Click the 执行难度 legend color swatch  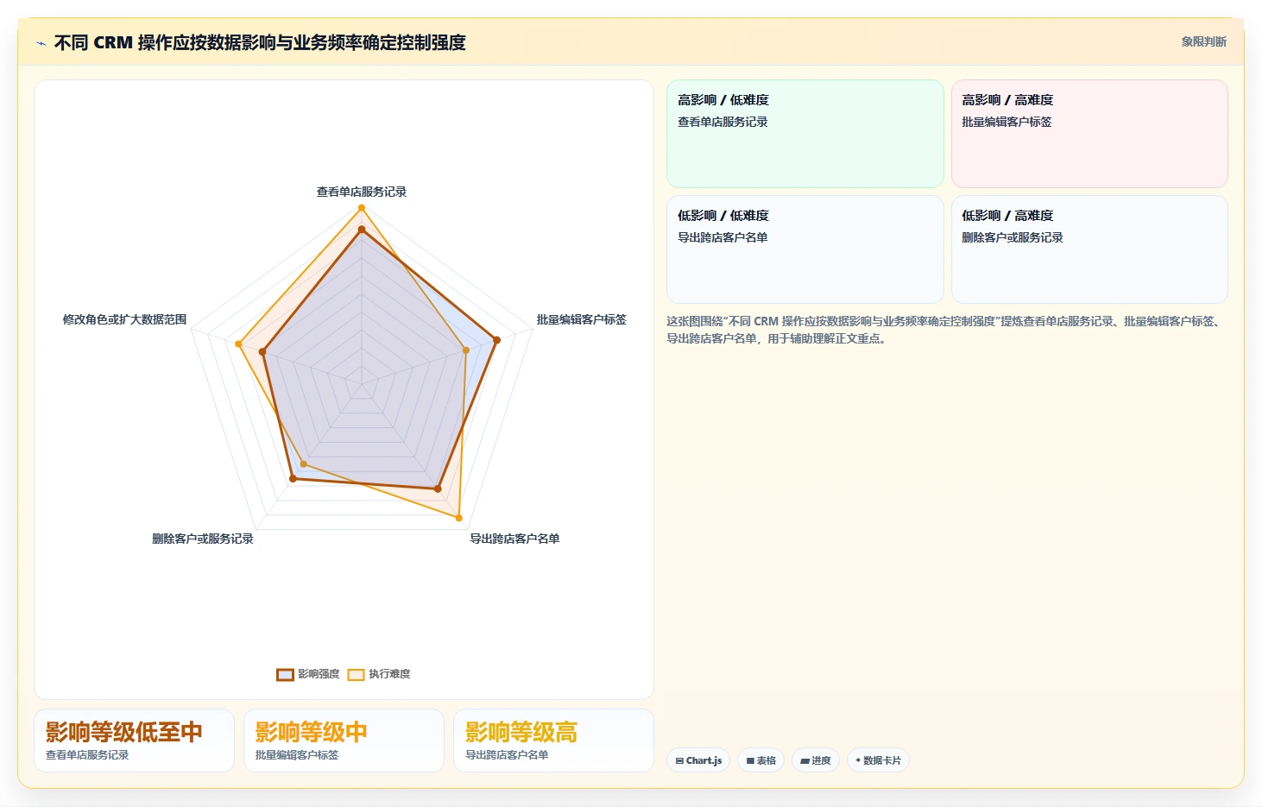coord(356,674)
